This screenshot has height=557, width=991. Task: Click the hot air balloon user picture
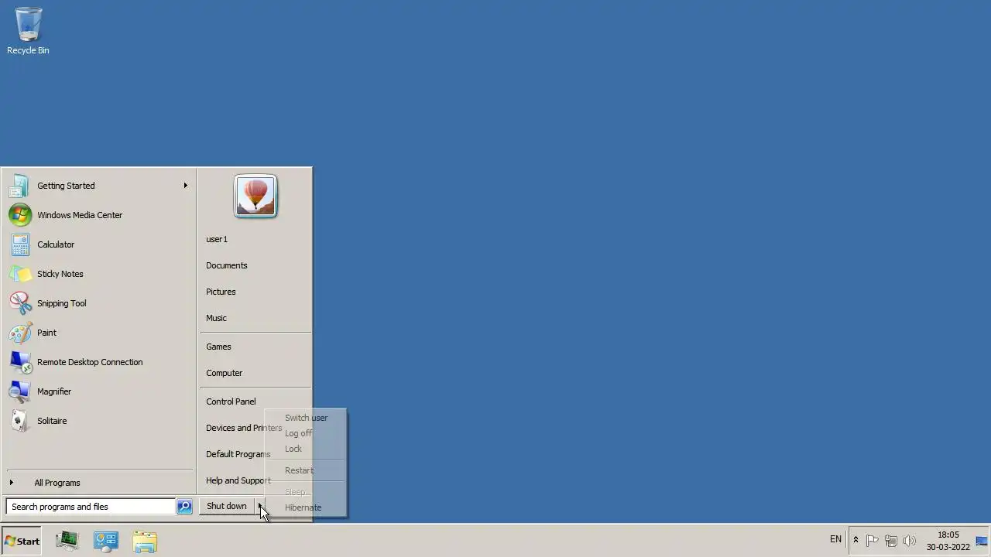(x=255, y=196)
